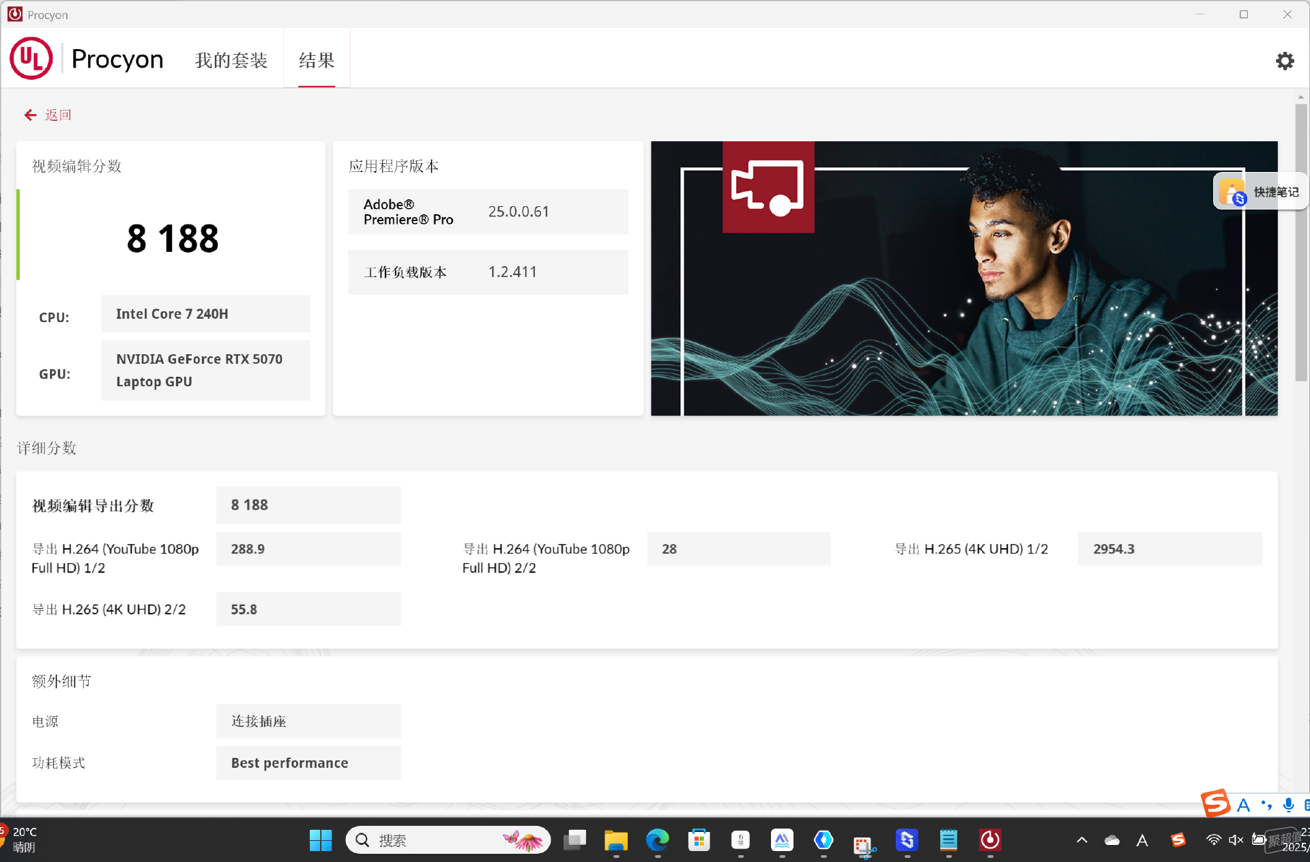Click Sogou input toolbar S logo
The height and width of the screenshot is (862, 1310).
(1216, 803)
